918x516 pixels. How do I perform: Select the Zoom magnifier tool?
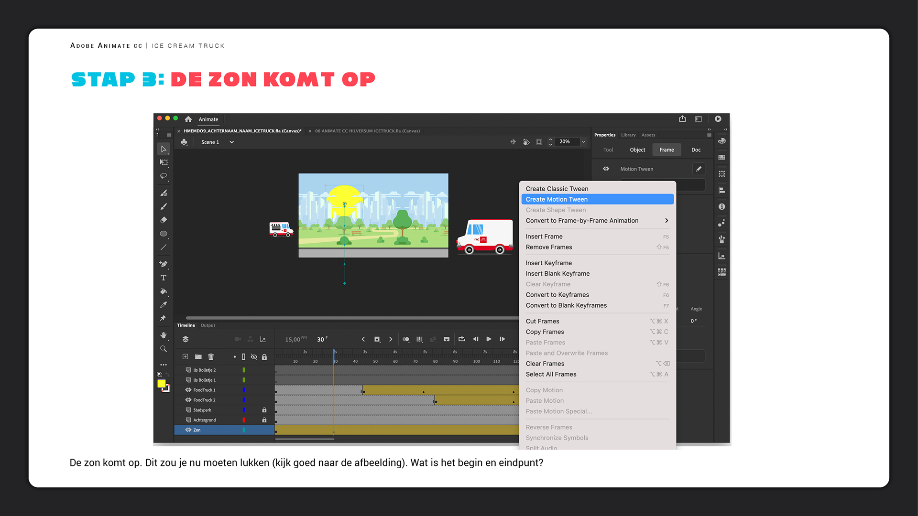164,349
